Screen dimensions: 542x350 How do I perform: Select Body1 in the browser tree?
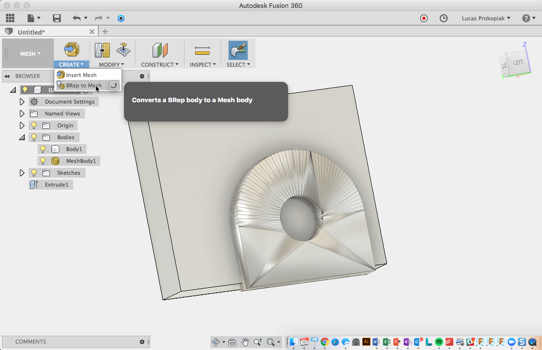(x=74, y=149)
